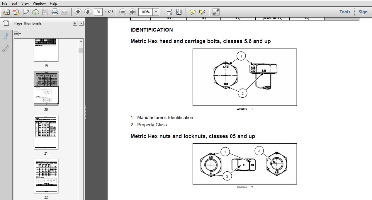
Task: Click the Export PDF toolbar icon
Action: [16, 12]
